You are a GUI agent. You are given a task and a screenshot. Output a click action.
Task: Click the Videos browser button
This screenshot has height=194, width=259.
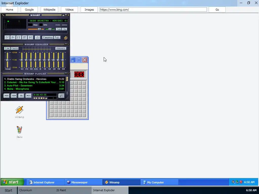[x=69, y=10]
